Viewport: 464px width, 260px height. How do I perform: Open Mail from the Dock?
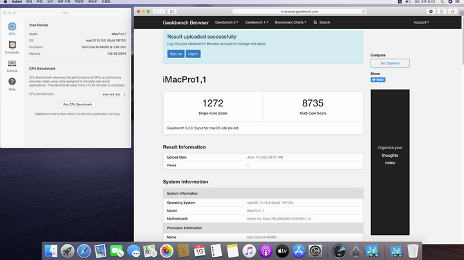(x=101, y=251)
